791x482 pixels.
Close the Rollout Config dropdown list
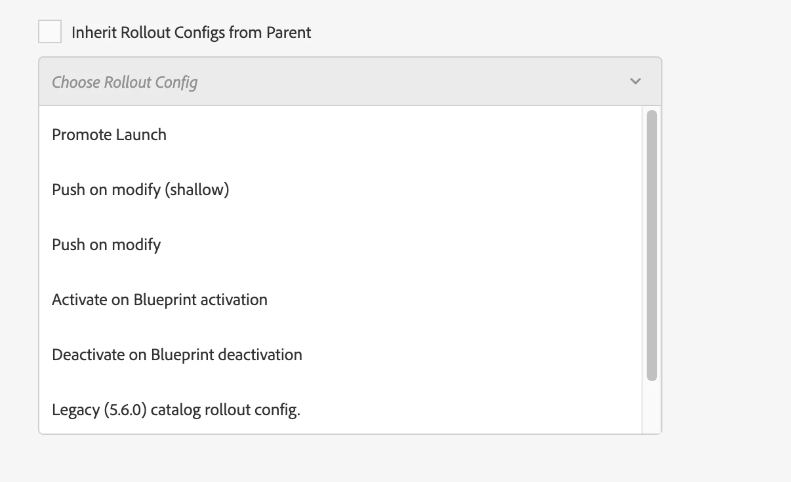coord(635,81)
